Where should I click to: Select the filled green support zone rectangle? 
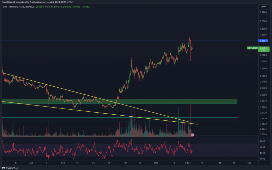click(x=119, y=101)
